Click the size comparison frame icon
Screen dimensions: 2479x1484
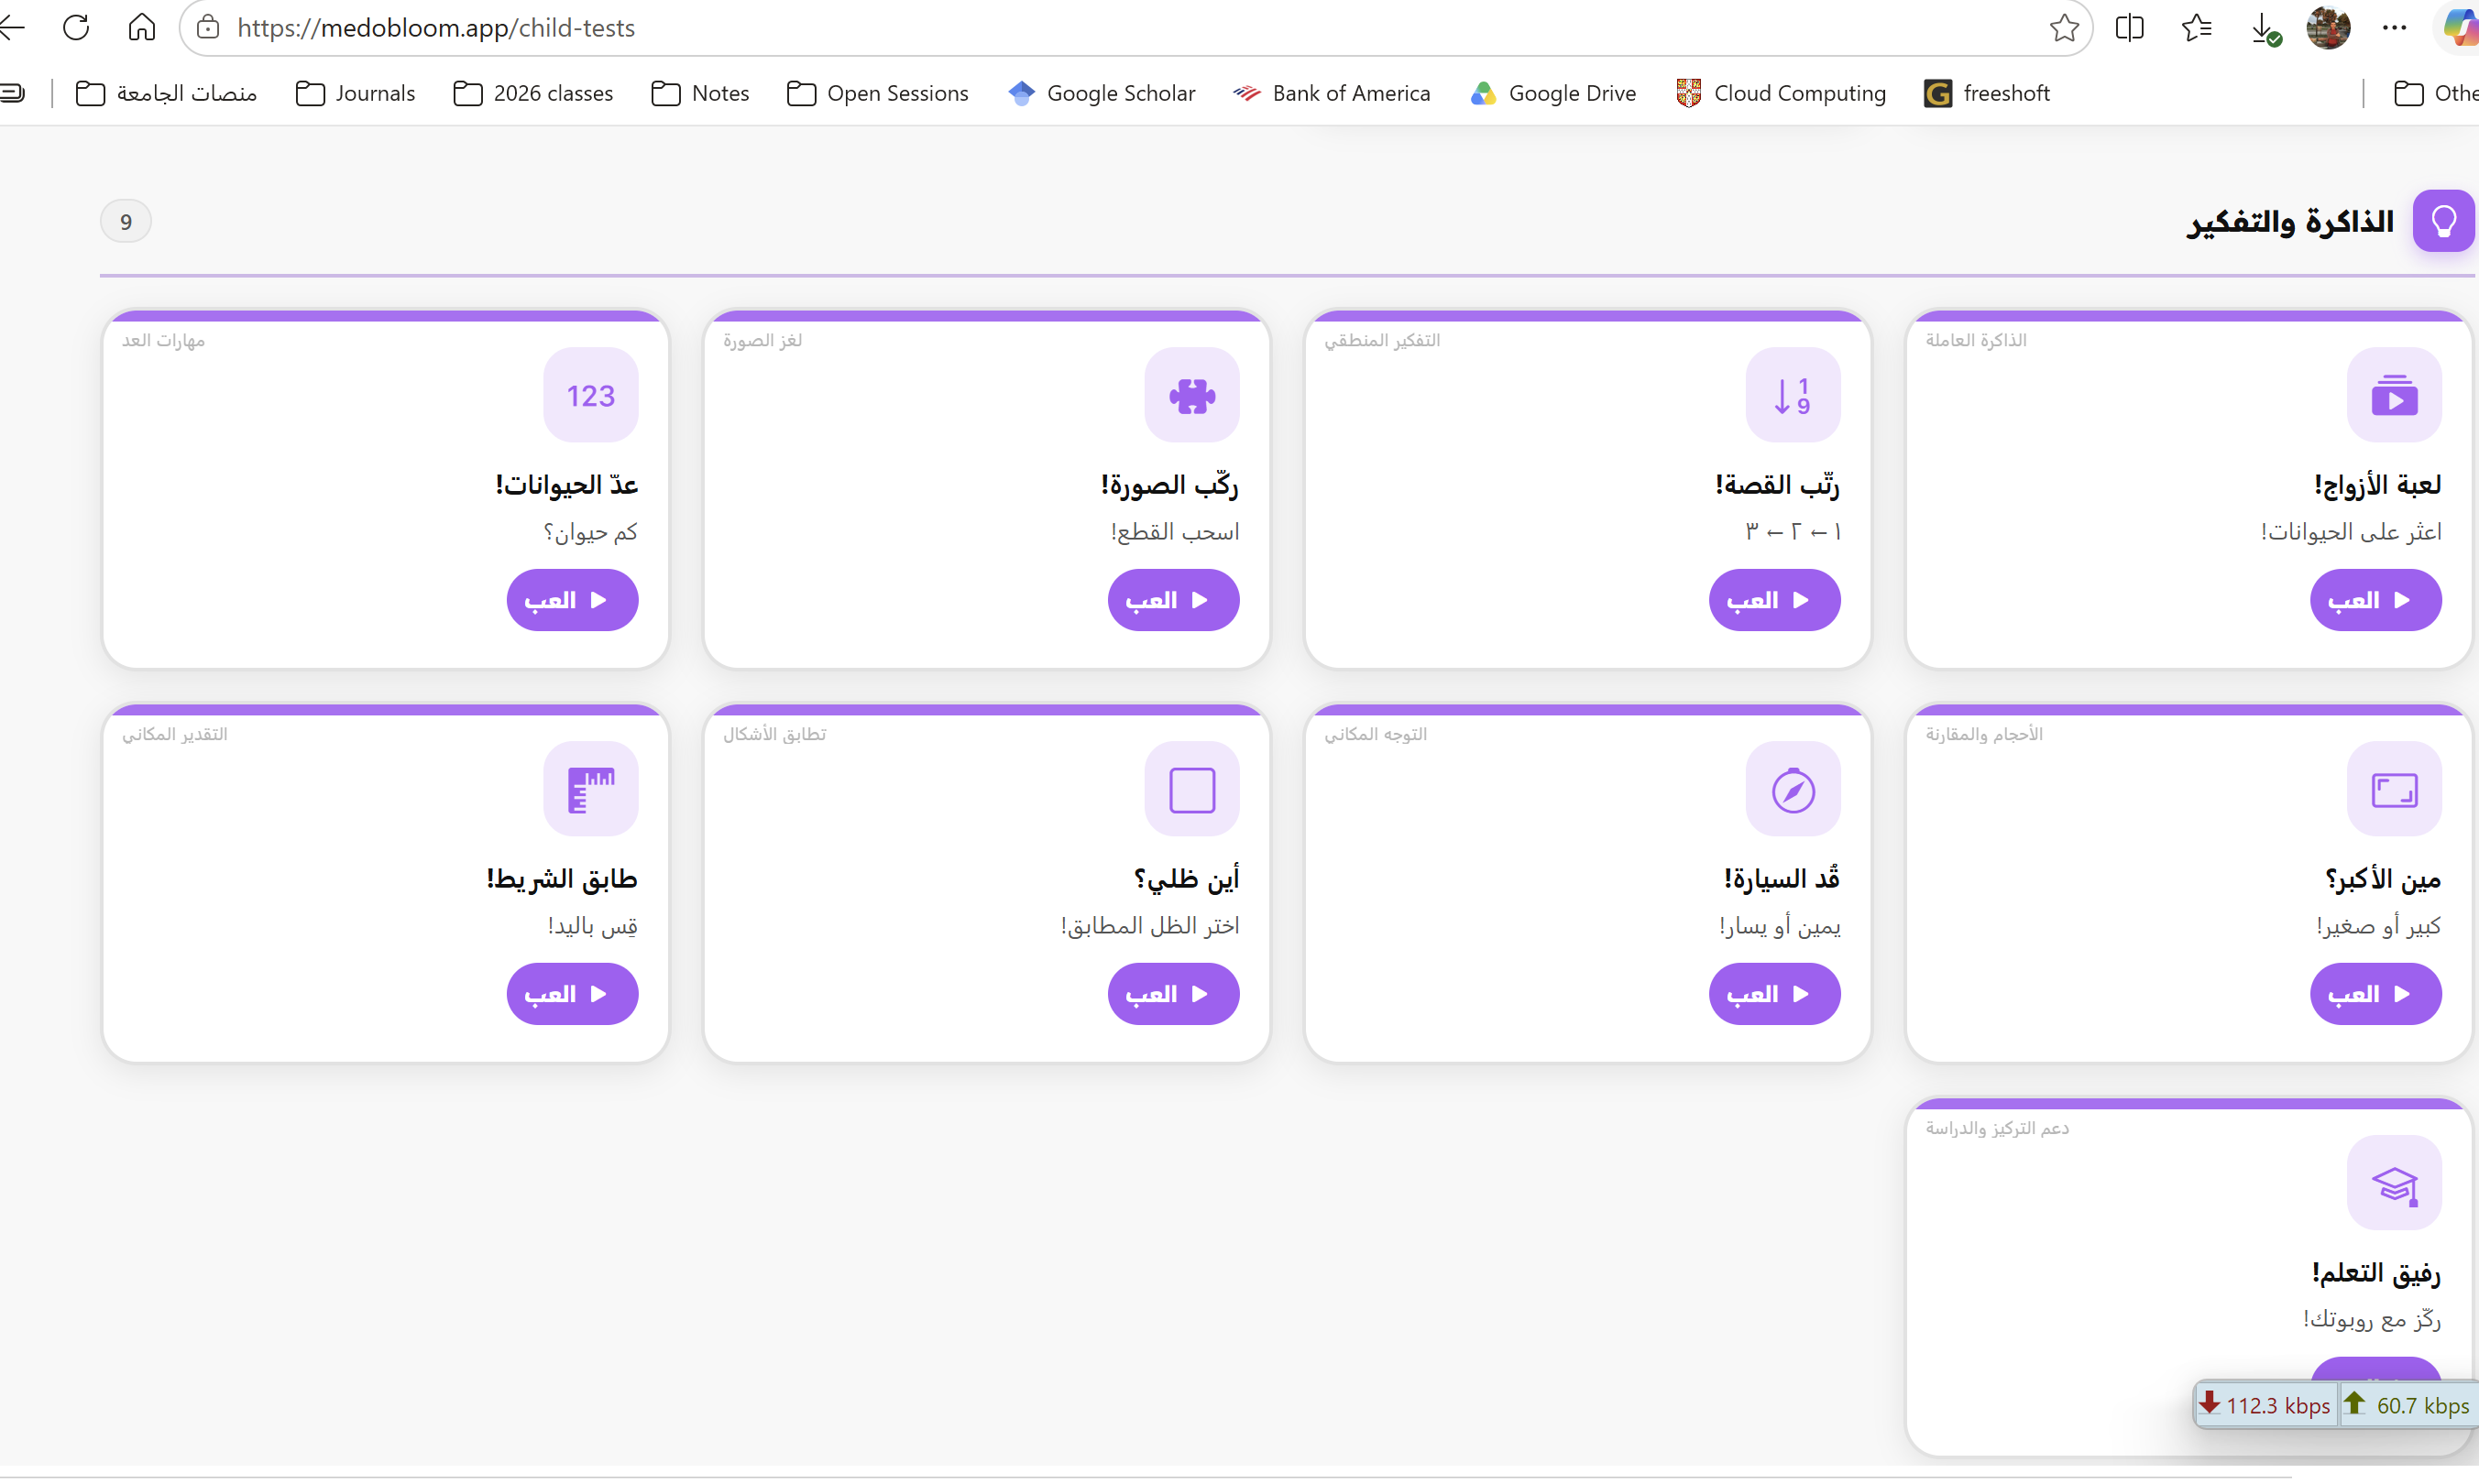[2394, 789]
